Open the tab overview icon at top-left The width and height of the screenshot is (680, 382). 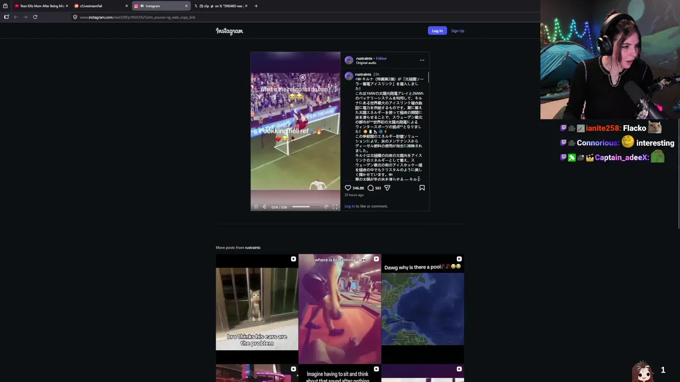click(5, 6)
